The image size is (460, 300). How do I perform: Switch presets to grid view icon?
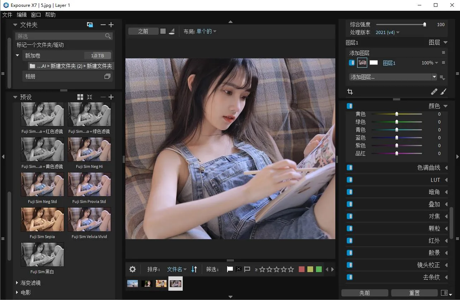point(80,97)
